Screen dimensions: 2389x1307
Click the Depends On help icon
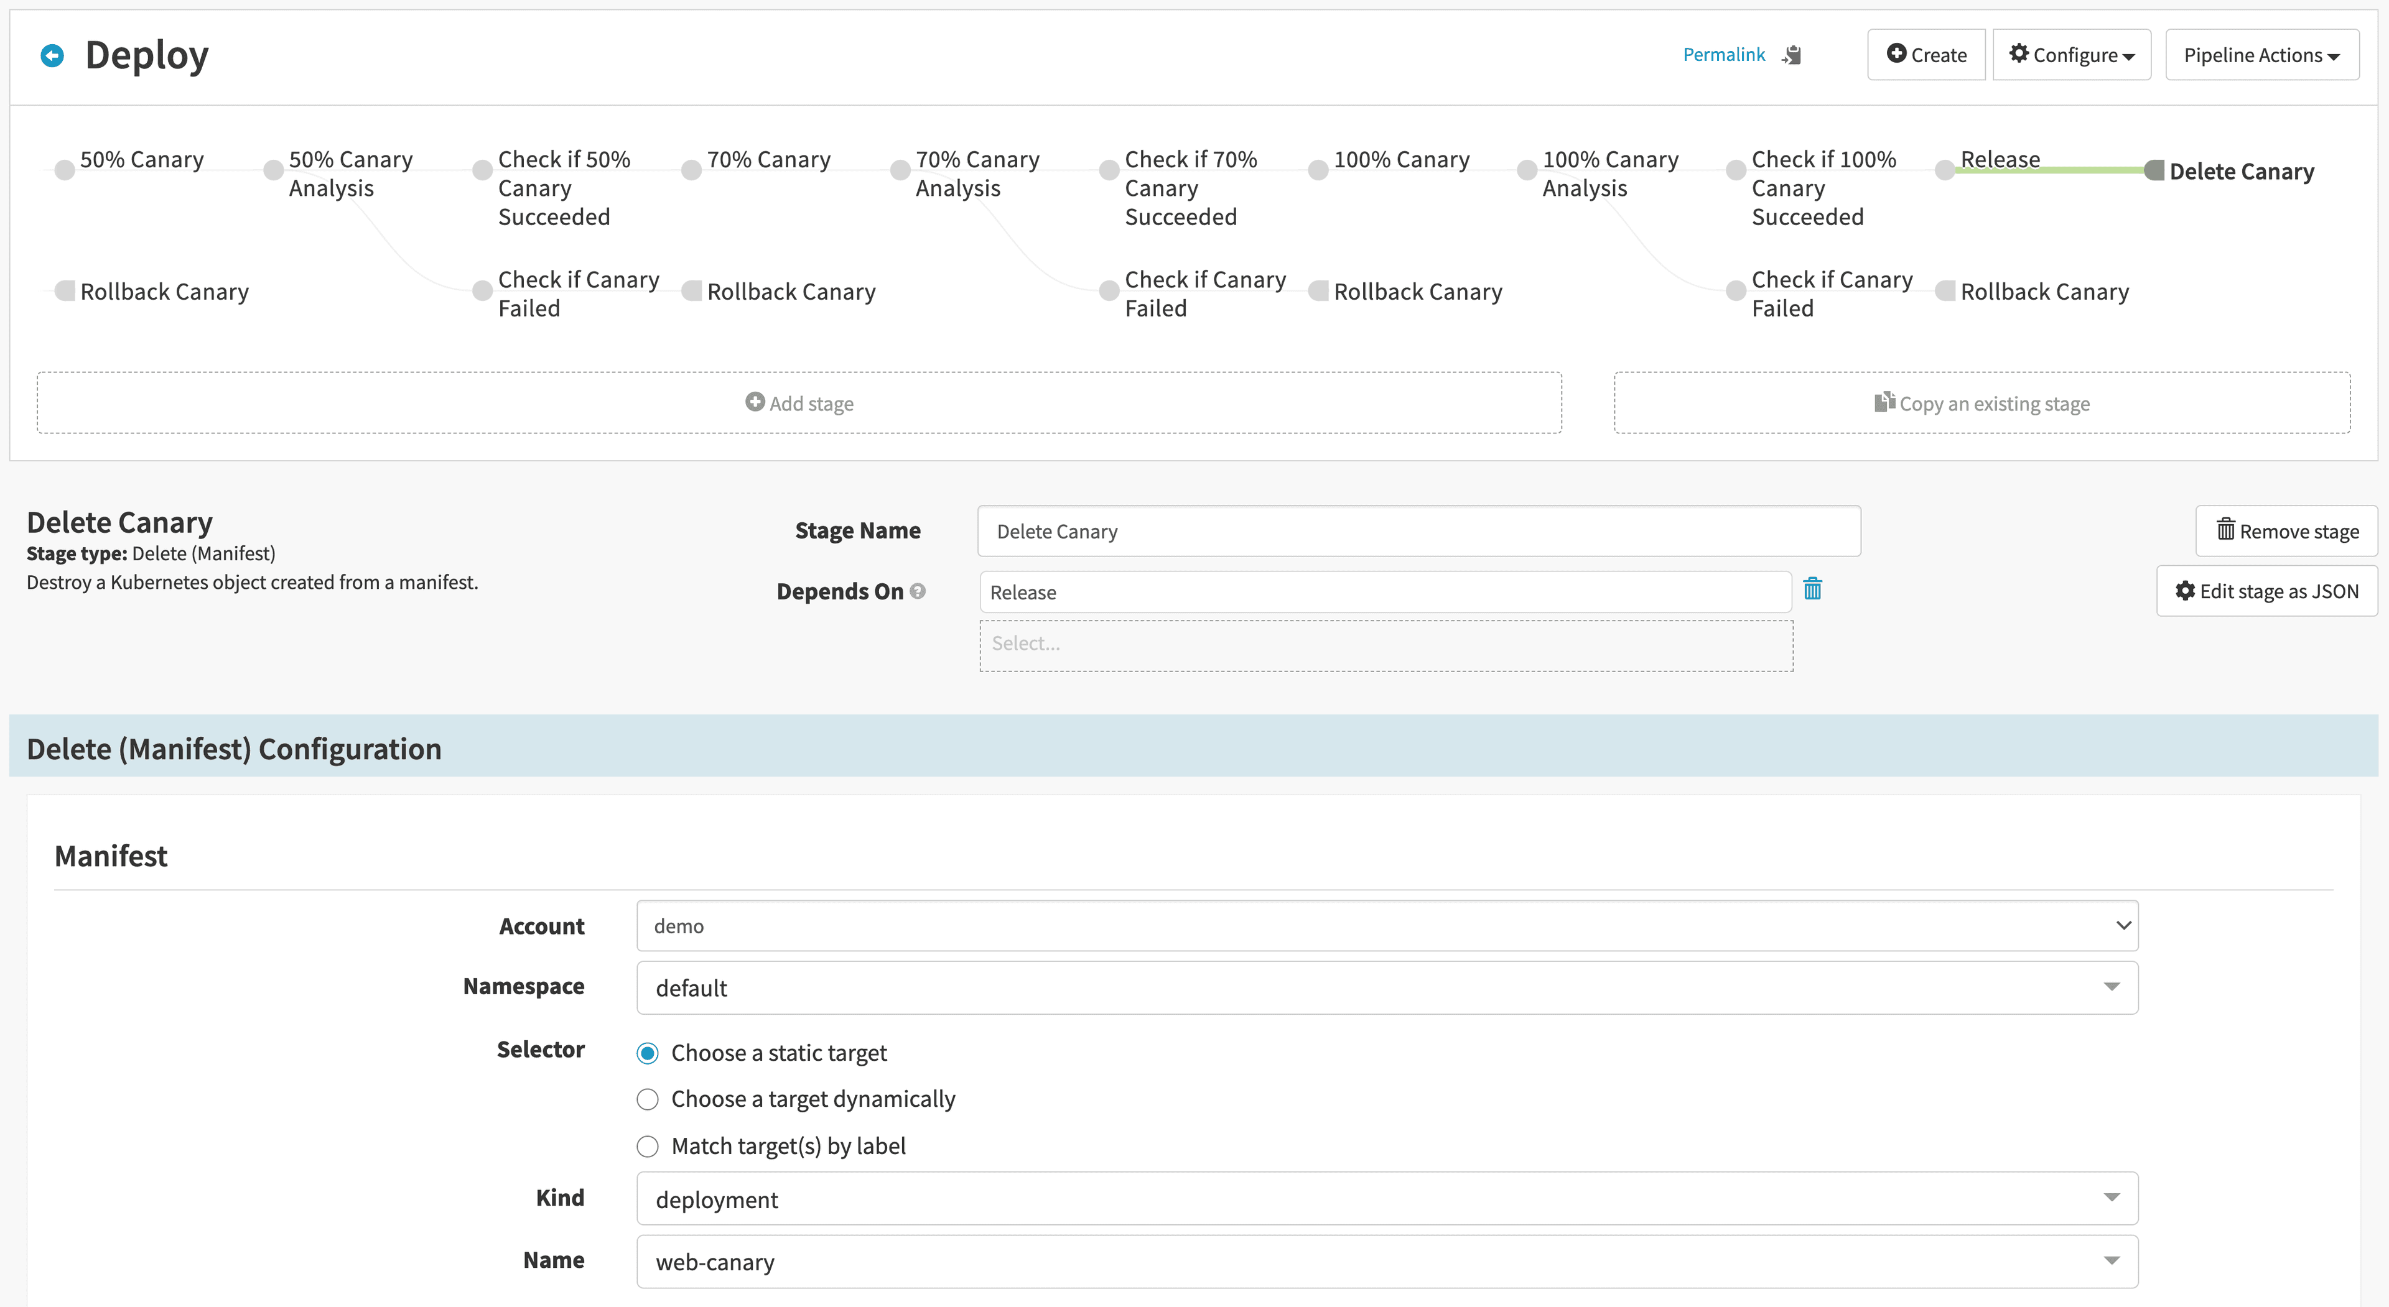(x=917, y=591)
